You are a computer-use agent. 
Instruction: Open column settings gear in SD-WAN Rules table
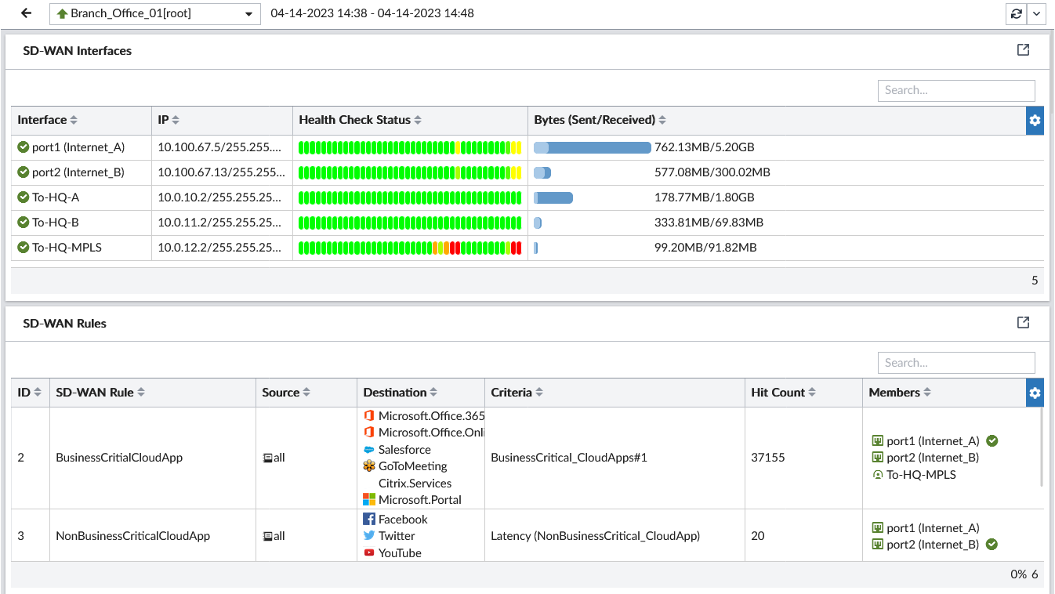pyautogui.click(x=1035, y=392)
